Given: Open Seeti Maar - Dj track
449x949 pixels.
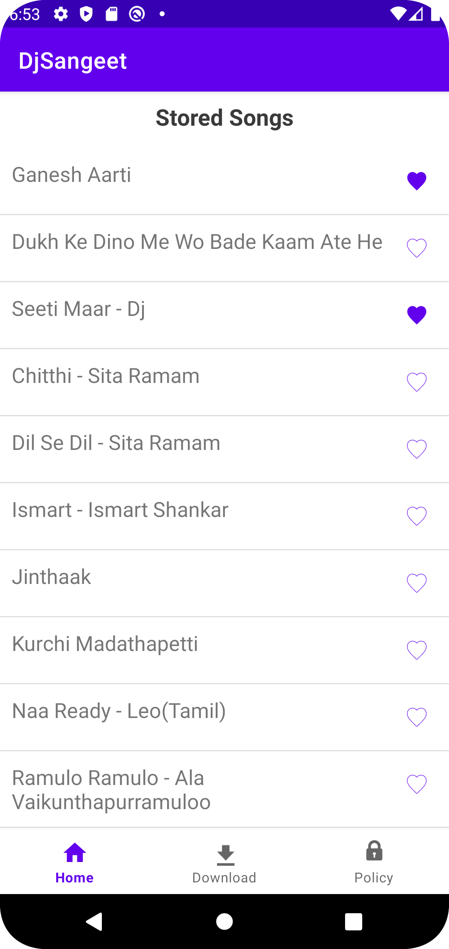Looking at the screenshot, I should (x=78, y=309).
